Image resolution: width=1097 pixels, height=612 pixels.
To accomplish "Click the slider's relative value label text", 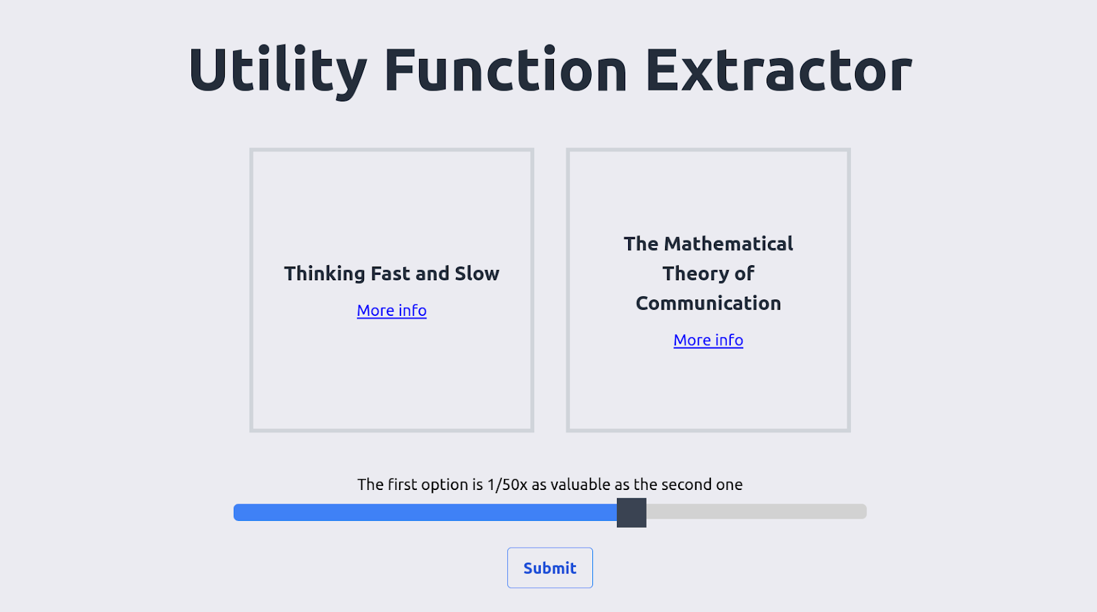I will (550, 485).
